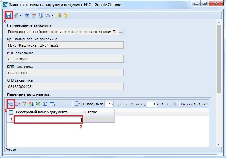The width and height of the screenshot is (226, 158).
Task: Select the Реестровый номер документа cell in row 1
Action: 49,120
